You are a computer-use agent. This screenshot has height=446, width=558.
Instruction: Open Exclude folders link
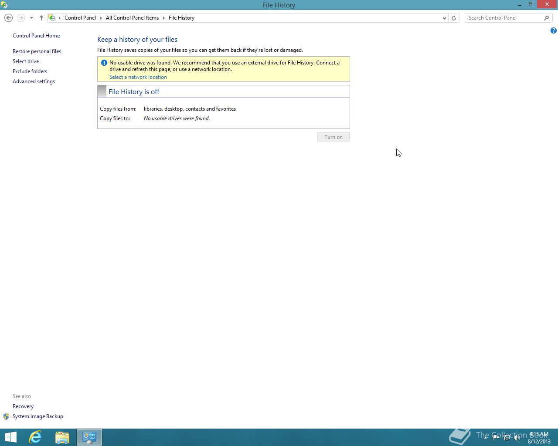pos(30,71)
